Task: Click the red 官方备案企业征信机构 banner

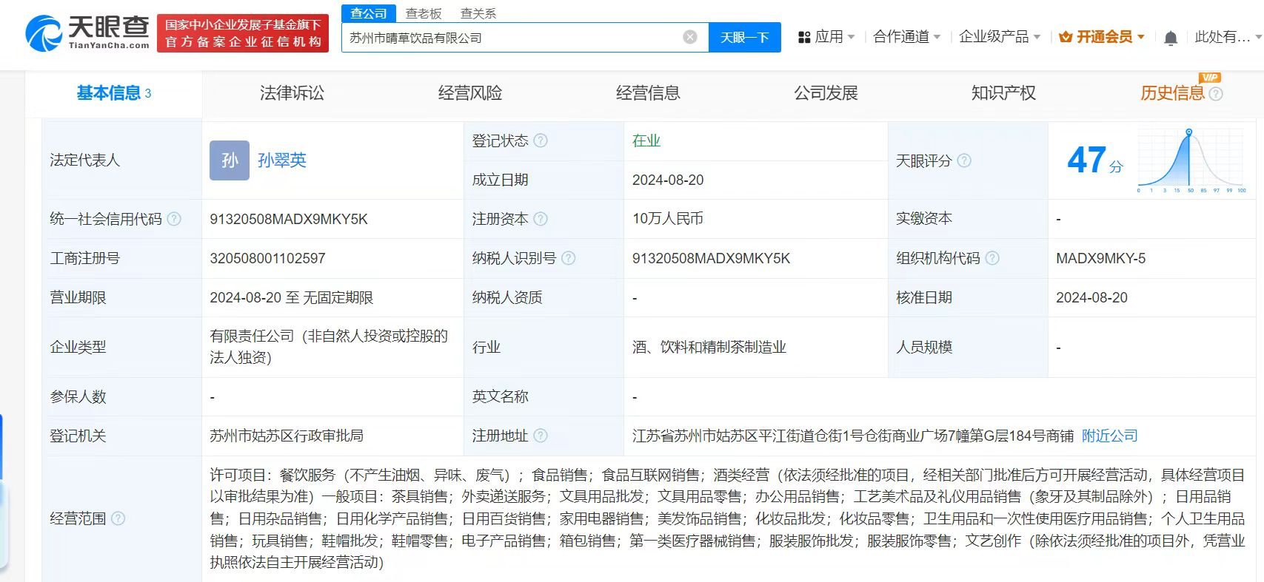Action: tap(243, 34)
